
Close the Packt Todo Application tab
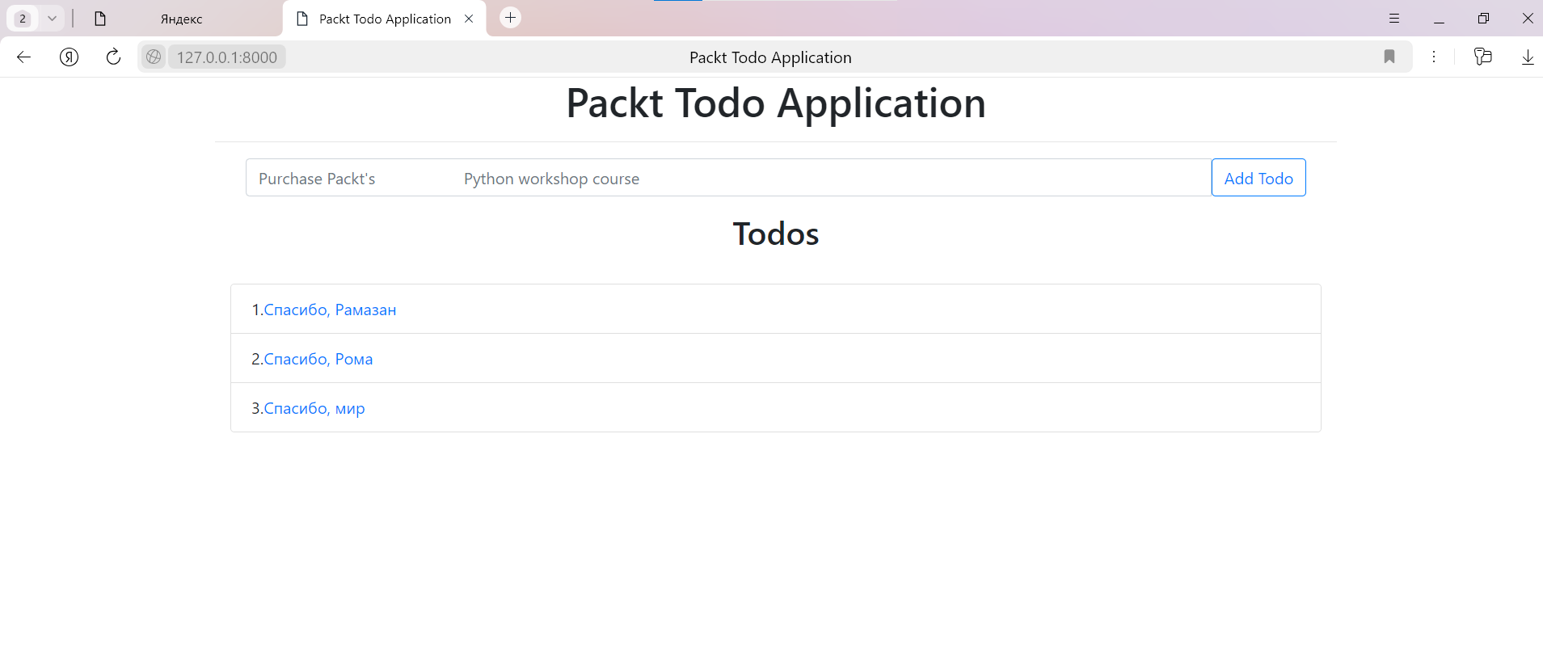coord(469,19)
